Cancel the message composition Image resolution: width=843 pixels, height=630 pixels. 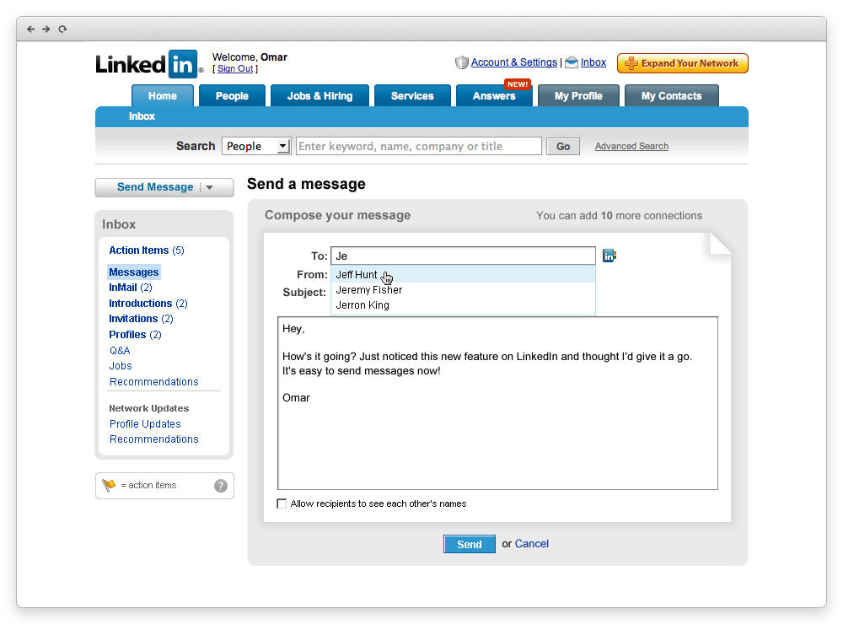(x=532, y=544)
